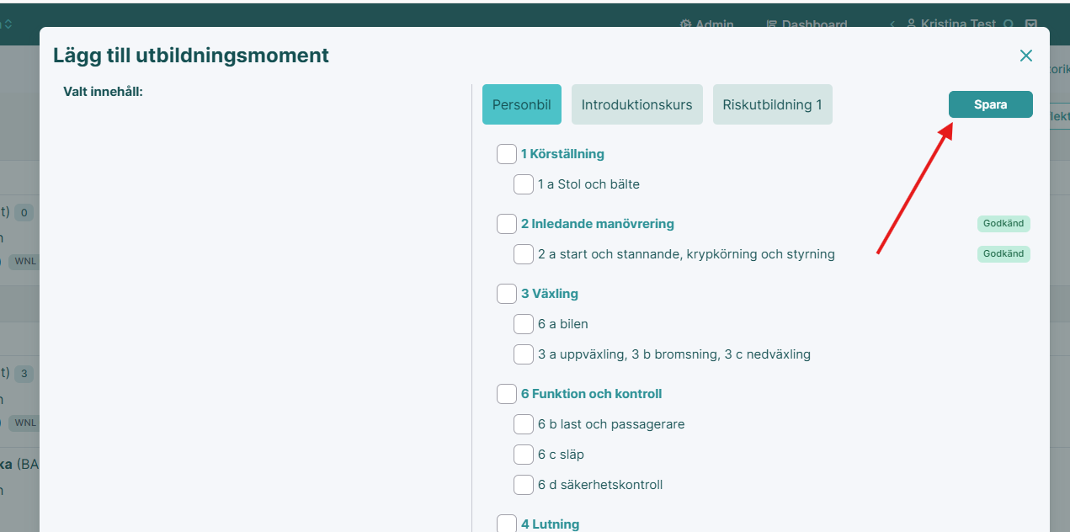Click the Admin gear icon
Viewport: 1070px width, 532px height.
tap(685, 24)
